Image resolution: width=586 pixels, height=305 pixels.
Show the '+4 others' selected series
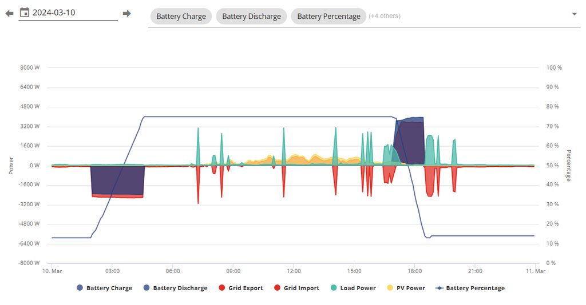[x=385, y=16]
